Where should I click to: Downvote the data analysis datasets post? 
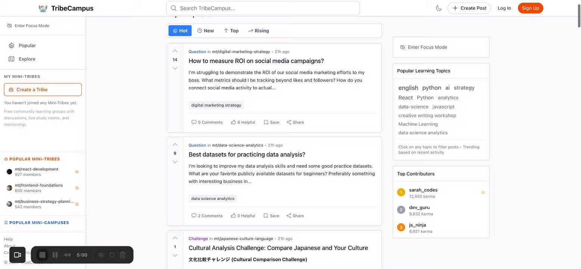pyautogui.click(x=175, y=162)
